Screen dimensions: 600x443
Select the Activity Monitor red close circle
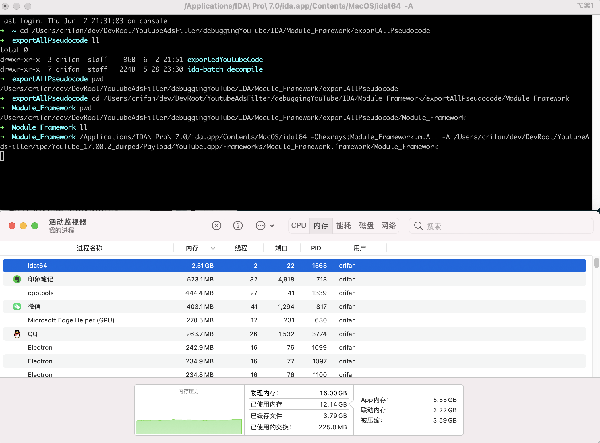pyautogui.click(x=12, y=225)
